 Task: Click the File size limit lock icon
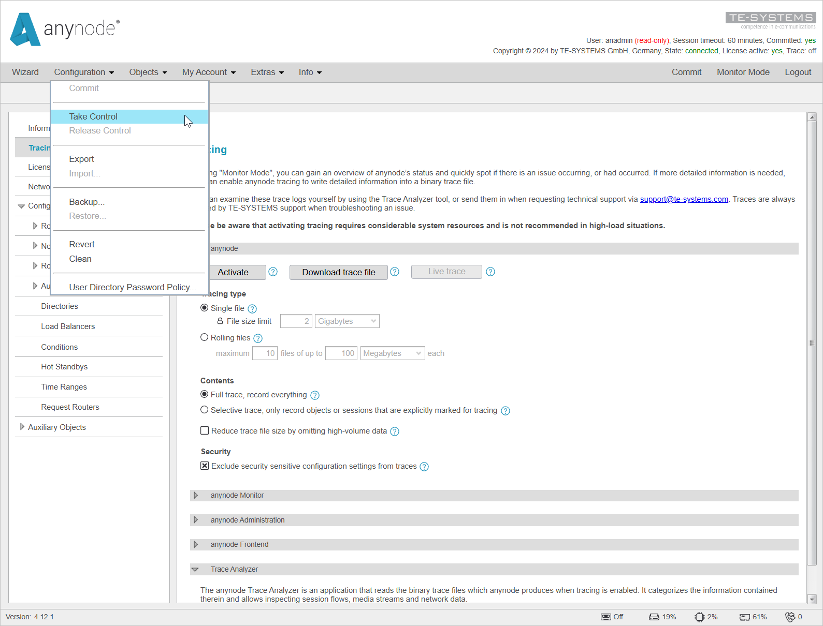pos(220,321)
